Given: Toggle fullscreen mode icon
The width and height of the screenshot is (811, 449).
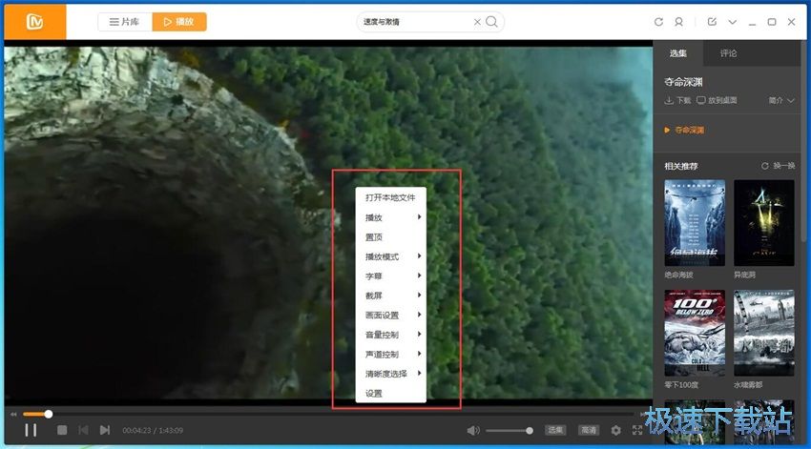Looking at the screenshot, I should pyautogui.click(x=637, y=430).
